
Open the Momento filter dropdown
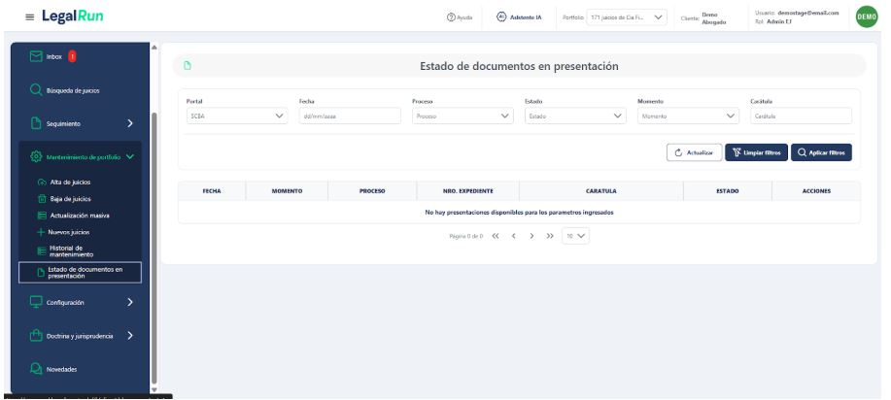pyautogui.click(x=688, y=116)
